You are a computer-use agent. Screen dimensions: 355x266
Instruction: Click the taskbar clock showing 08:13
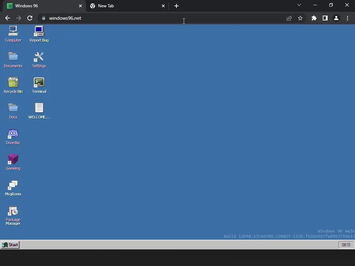click(346, 245)
